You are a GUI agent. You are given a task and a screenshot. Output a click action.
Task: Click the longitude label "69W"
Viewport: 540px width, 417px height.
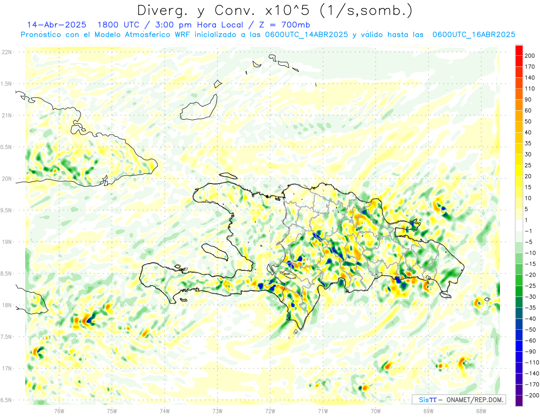tap(428, 411)
